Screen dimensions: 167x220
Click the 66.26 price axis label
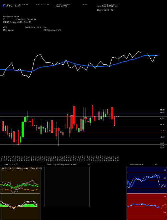[x=162, y=112]
